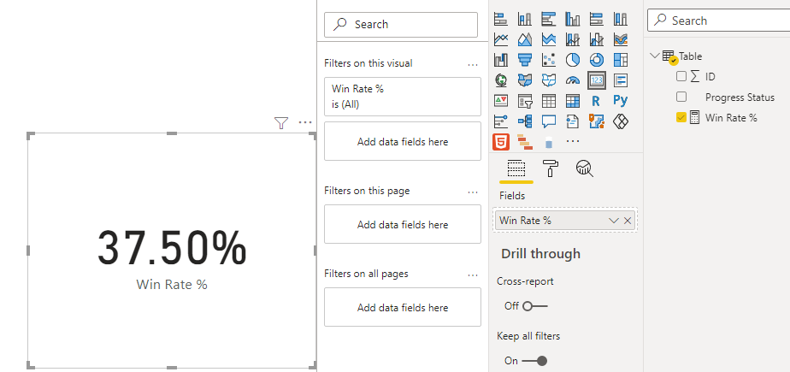Image resolution: width=790 pixels, height=372 pixels.
Task: Open the card visual's More options ellipsis
Action: (x=305, y=122)
